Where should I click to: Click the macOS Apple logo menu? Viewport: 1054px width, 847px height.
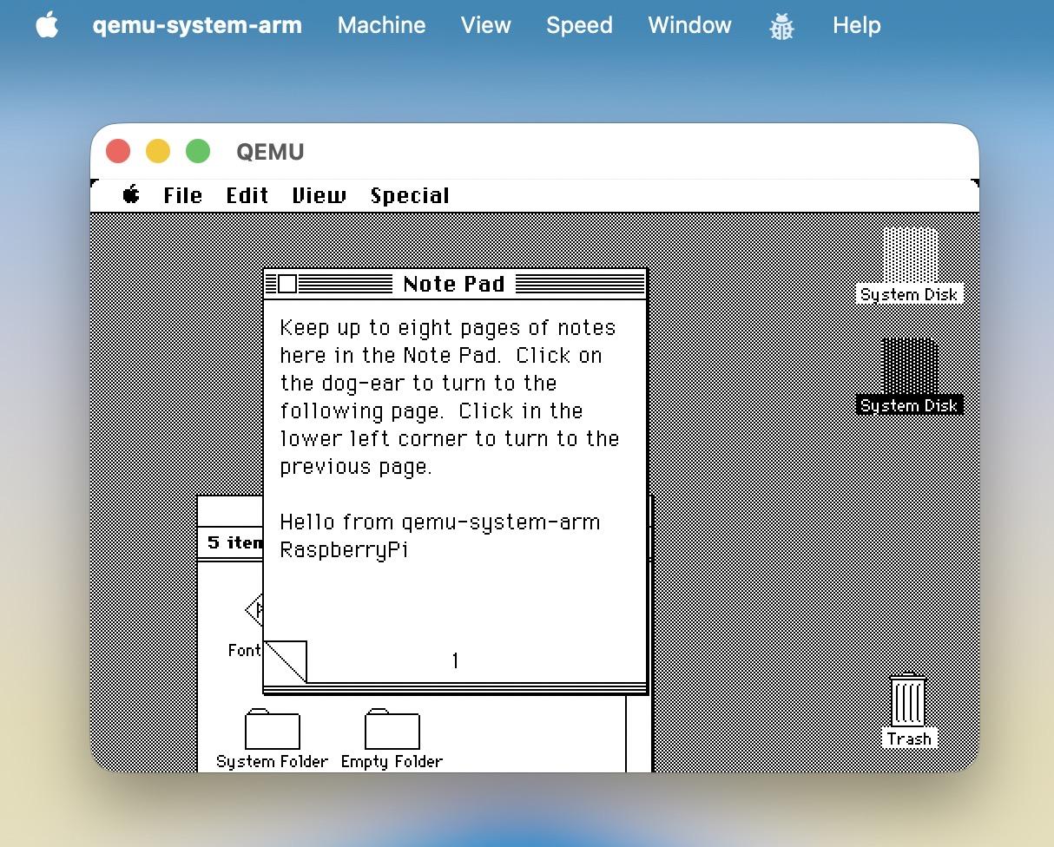click(47, 25)
